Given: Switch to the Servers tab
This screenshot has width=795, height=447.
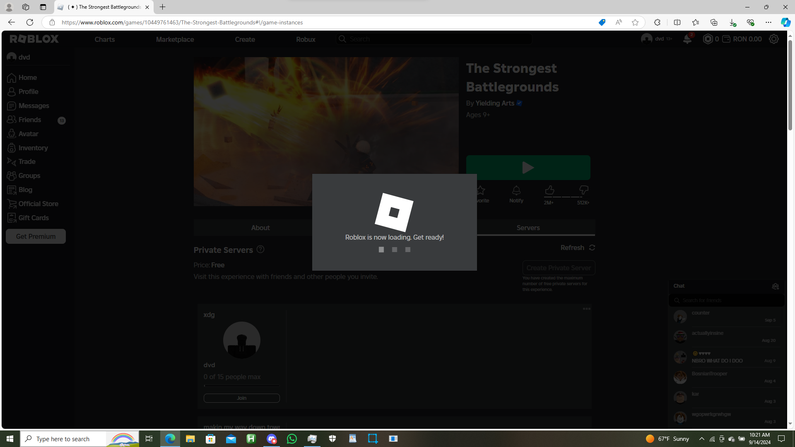Looking at the screenshot, I should click(528, 228).
